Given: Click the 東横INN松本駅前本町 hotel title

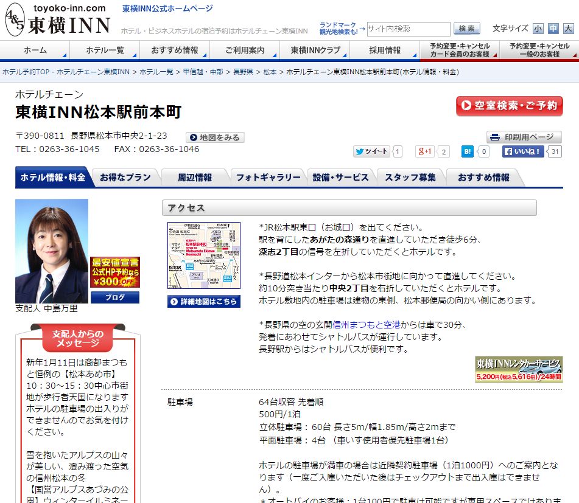Looking at the screenshot, I should pos(99,112).
